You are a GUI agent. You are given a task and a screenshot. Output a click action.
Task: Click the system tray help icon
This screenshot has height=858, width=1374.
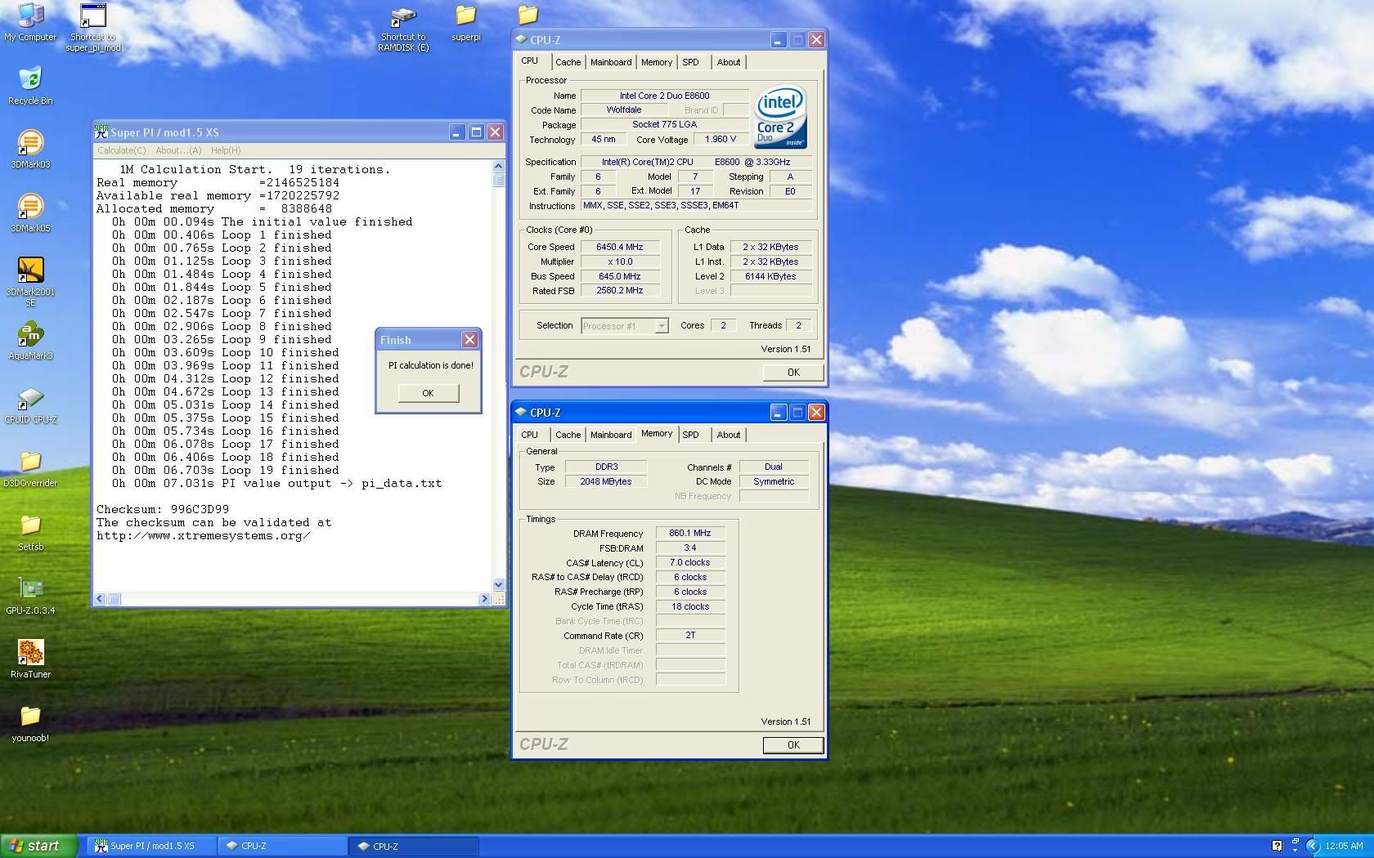[x=1277, y=846]
